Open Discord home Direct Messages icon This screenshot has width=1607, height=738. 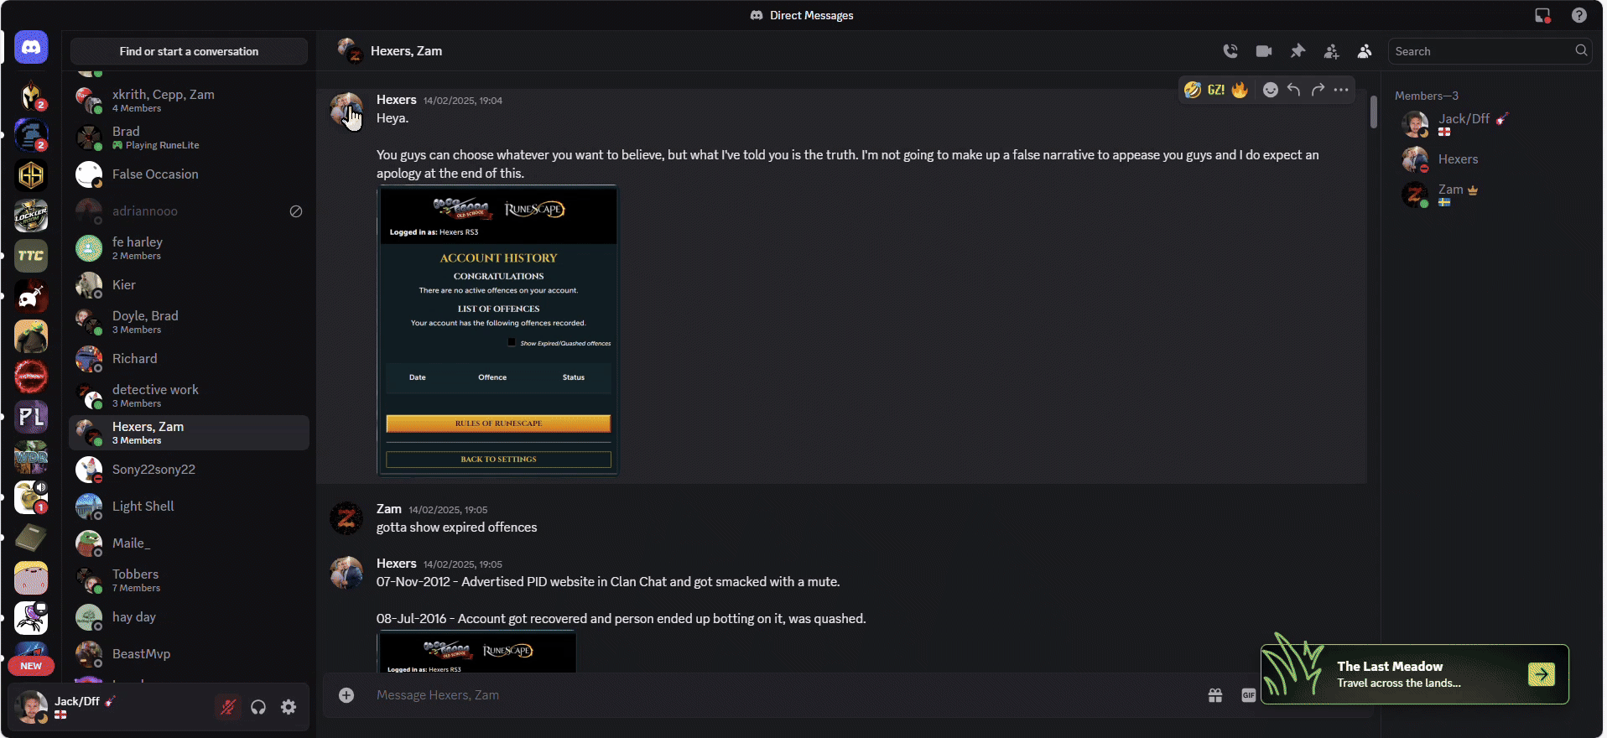pyautogui.click(x=31, y=48)
